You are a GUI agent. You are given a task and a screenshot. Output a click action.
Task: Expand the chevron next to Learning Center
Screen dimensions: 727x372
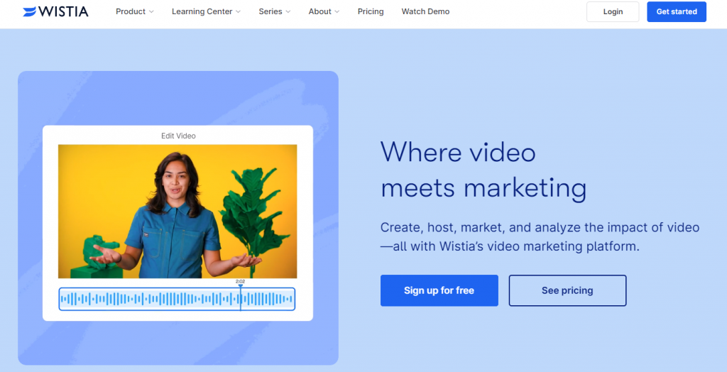pyautogui.click(x=238, y=12)
